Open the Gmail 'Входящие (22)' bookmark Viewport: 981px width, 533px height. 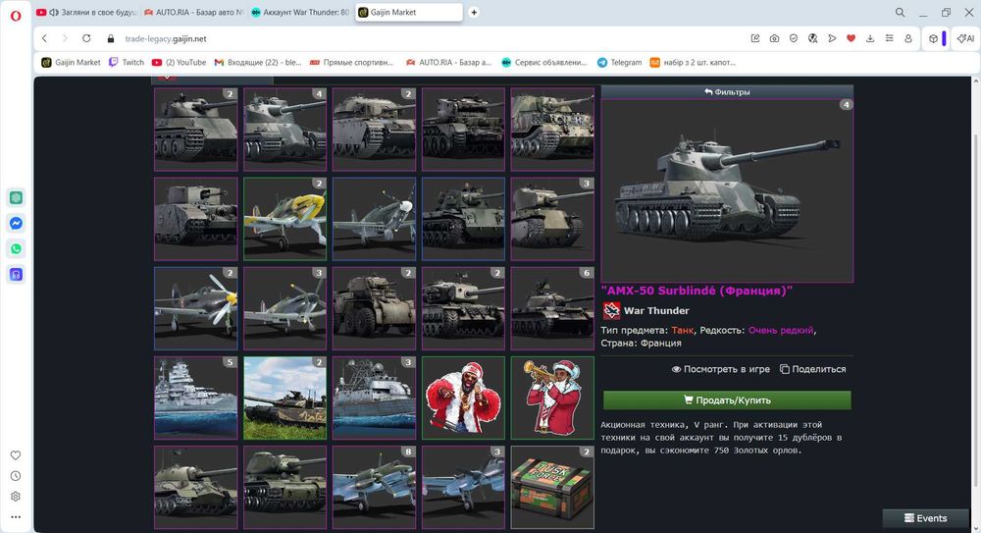(258, 62)
